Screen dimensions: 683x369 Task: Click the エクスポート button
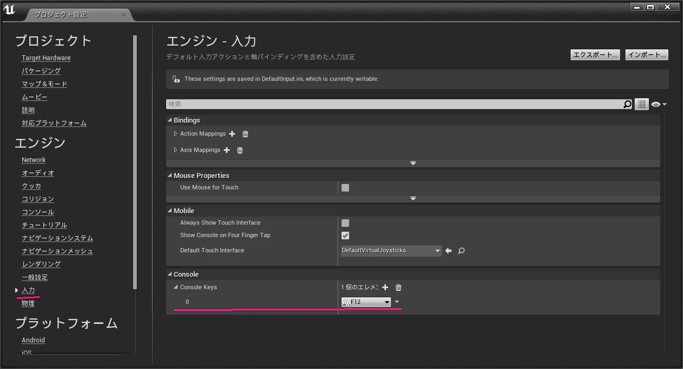595,55
